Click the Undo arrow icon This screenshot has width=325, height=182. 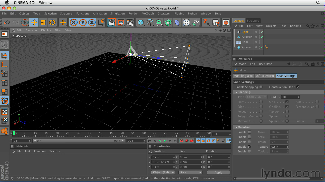coord(7,22)
